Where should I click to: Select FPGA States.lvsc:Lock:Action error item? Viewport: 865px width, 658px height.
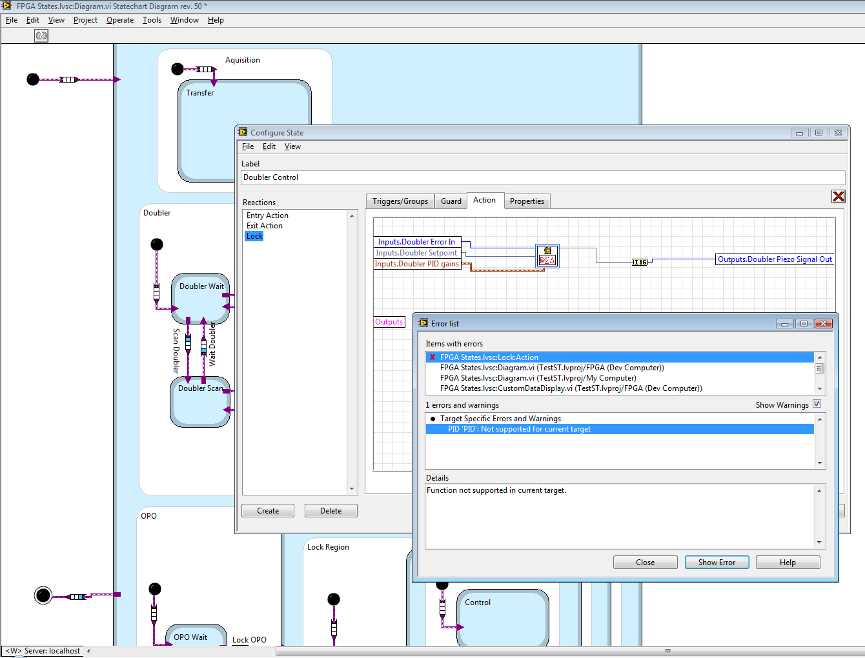click(x=620, y=357)
